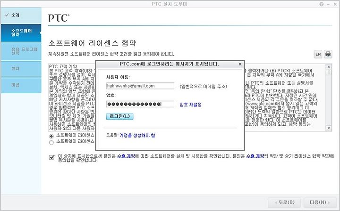Click the (일반적으로 이메일 주소) hint text
The height and width of the screenshot is (211, 340).
(203, 87)
